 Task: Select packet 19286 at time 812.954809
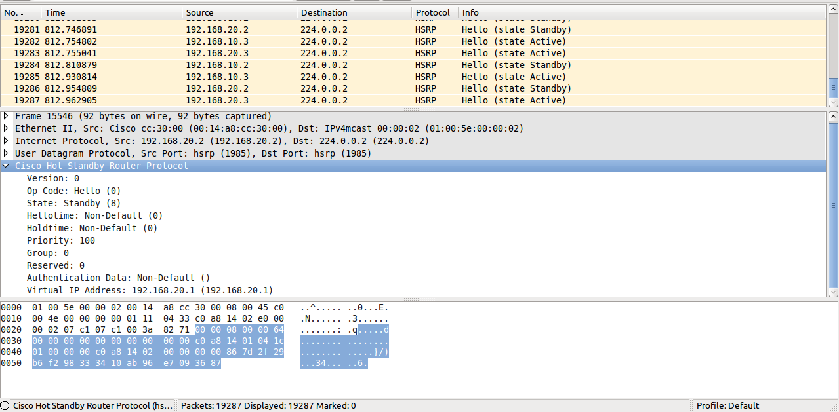[413, 88]
